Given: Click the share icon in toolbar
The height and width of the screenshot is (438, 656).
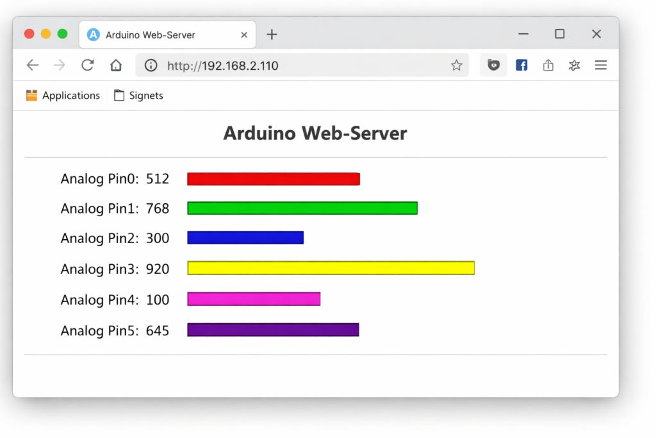Looking at the screenshot, I should pos(548,65).
